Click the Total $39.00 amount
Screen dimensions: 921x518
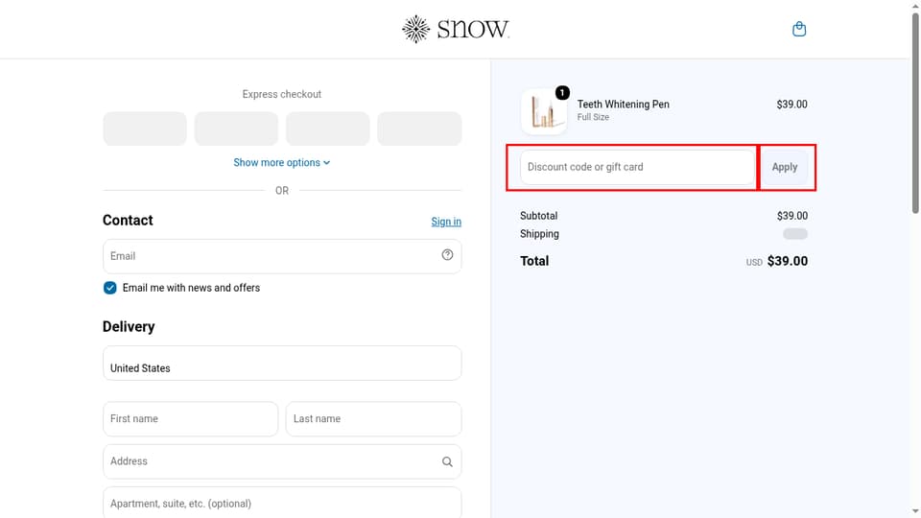point(787,261)
